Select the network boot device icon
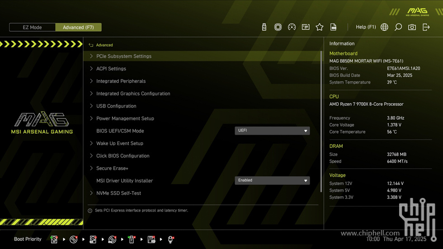 (171, 240)
